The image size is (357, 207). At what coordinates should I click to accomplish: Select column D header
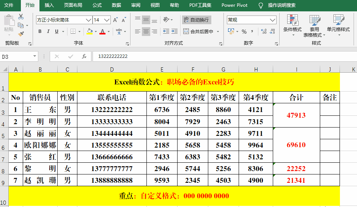tap(112, 69)
